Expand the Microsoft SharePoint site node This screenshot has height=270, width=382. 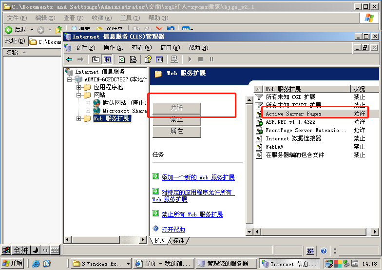[88, 111]
